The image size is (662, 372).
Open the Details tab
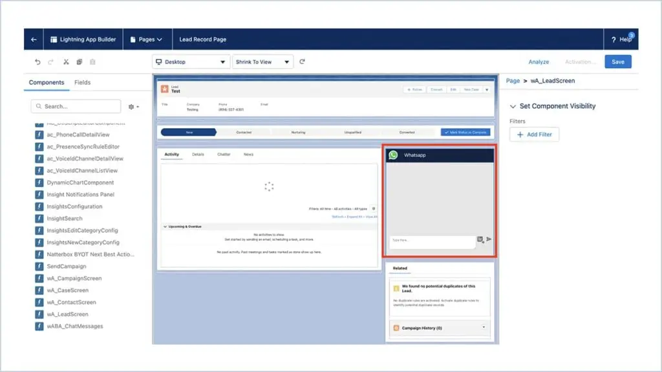(198, 154)
